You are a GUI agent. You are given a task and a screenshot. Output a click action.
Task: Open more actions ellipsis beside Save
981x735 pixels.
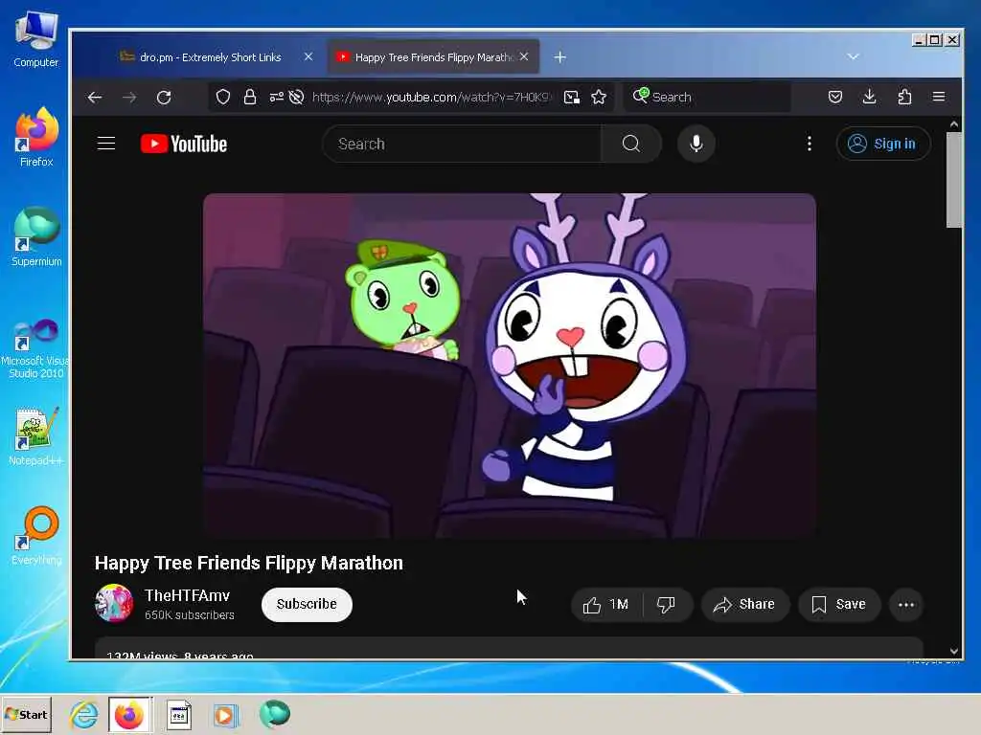906,605
